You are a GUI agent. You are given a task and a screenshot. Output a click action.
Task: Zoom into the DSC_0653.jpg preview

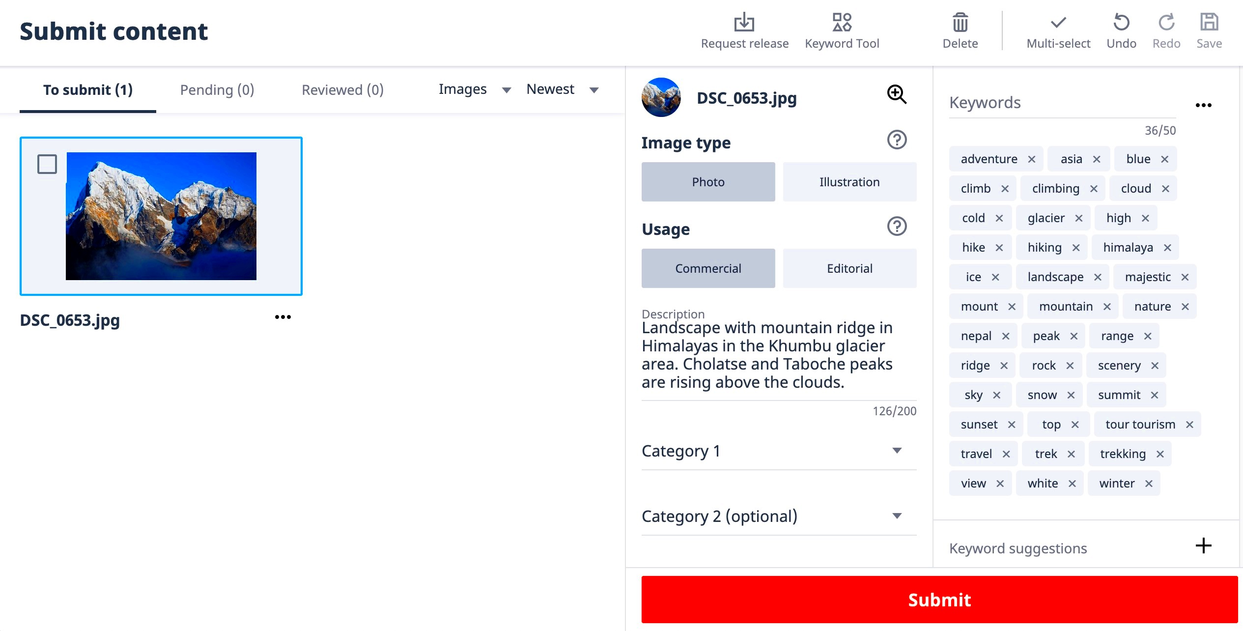point(897,94)
